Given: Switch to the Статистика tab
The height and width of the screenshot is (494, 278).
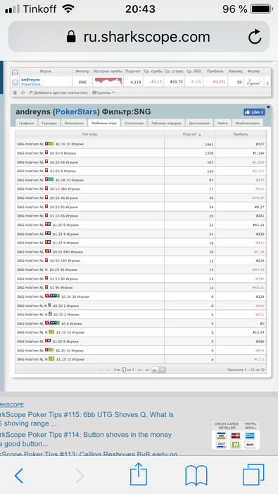Looking at the screenshot, I should coord(134,123).
